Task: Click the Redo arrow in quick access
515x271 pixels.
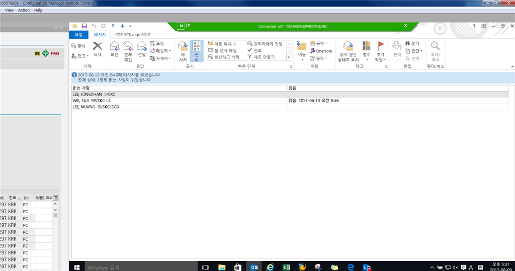Action: [x=104, y=26]
